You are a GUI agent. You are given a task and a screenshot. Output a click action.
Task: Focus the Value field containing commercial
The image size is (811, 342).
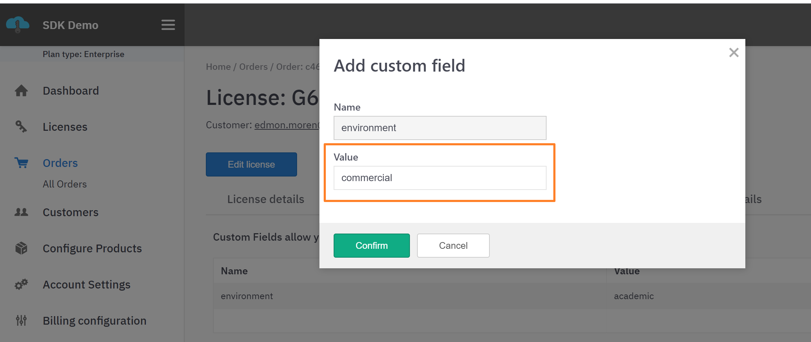click(439, 178)
